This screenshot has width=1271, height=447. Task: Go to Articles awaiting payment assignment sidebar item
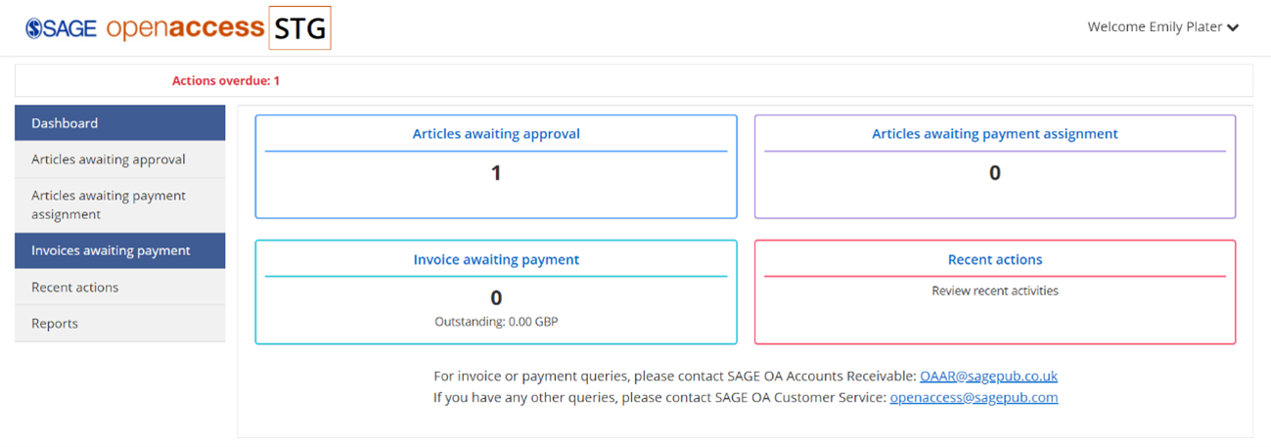click(x=120, y=204)
